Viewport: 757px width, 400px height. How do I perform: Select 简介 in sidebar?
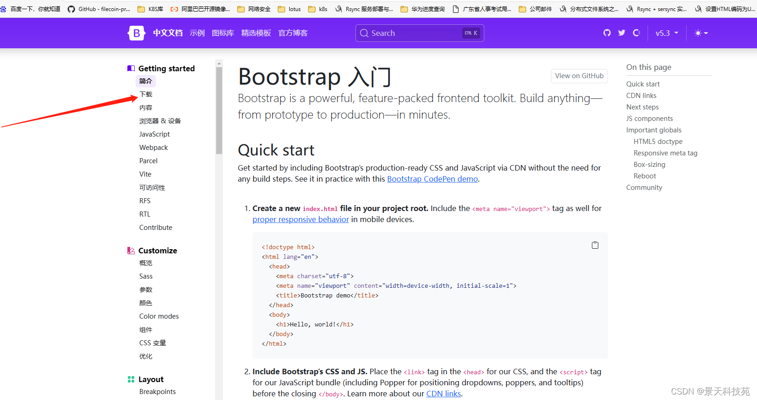(146, 81)
